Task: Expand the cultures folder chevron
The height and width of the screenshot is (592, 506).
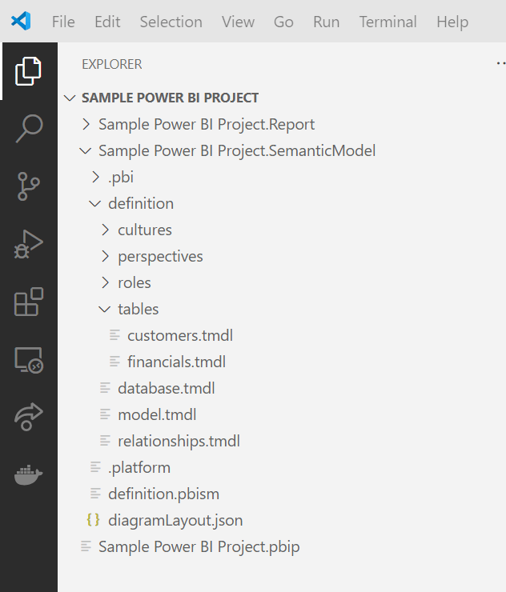Action: point(106,230)
